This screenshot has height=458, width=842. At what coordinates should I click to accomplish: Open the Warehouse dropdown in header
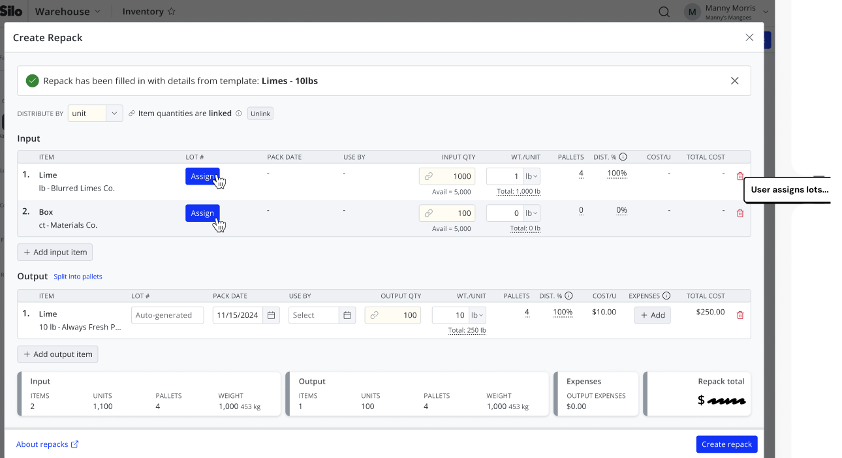point(68,12)
